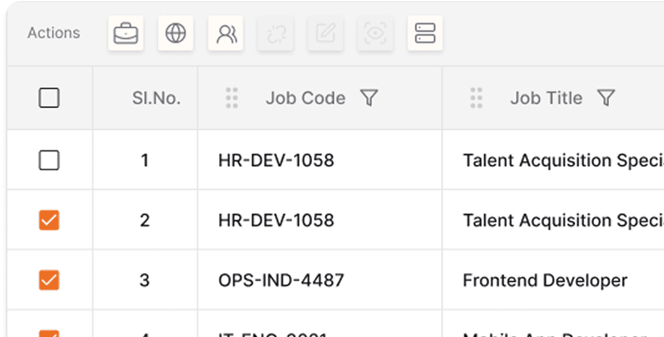This screenshot has width=664, height=337.
Task: Click the stacked rows layout icon
Action: pos(425,33)
